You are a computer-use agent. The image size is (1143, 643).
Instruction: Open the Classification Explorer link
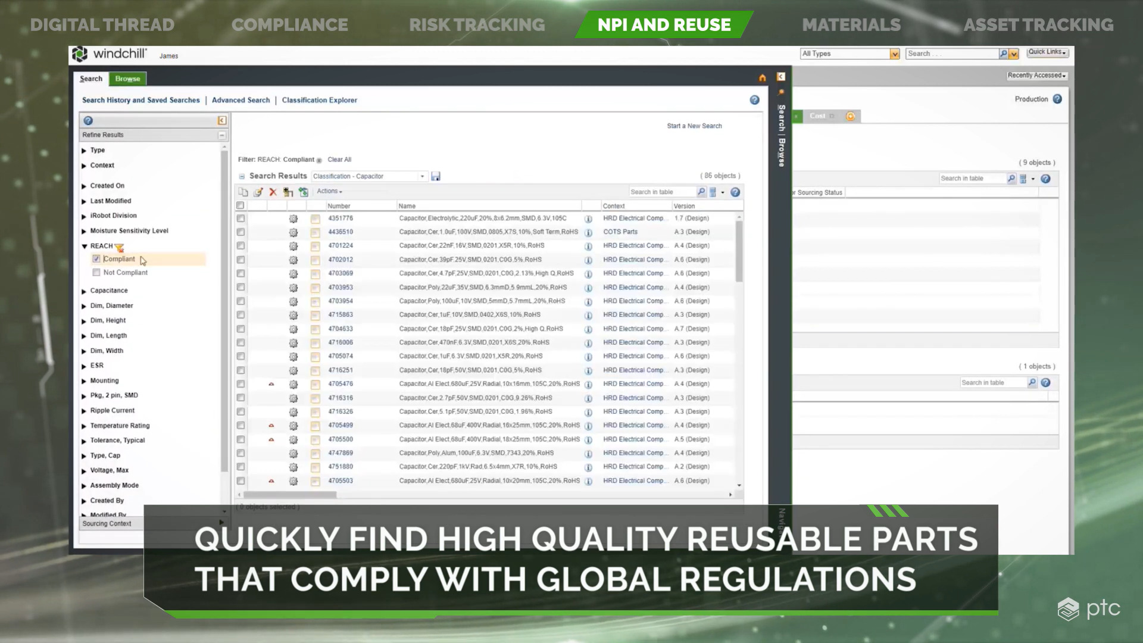click(320, 100)
